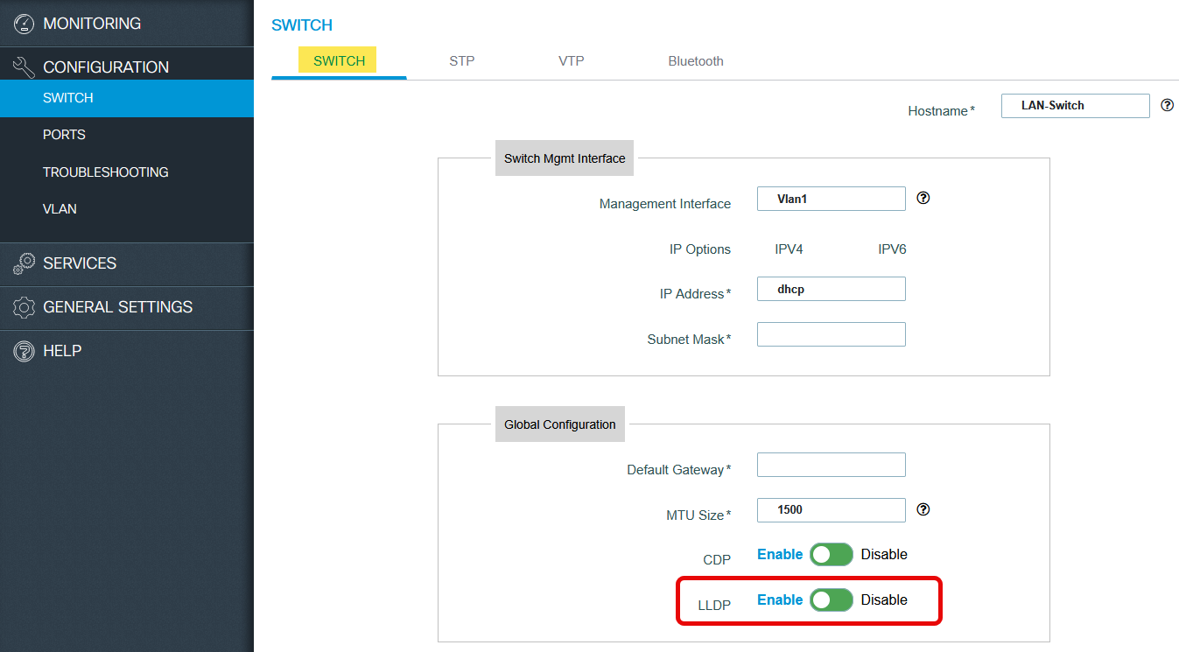Collapse the CONFIGURATION section

click(x=105, y=66)
